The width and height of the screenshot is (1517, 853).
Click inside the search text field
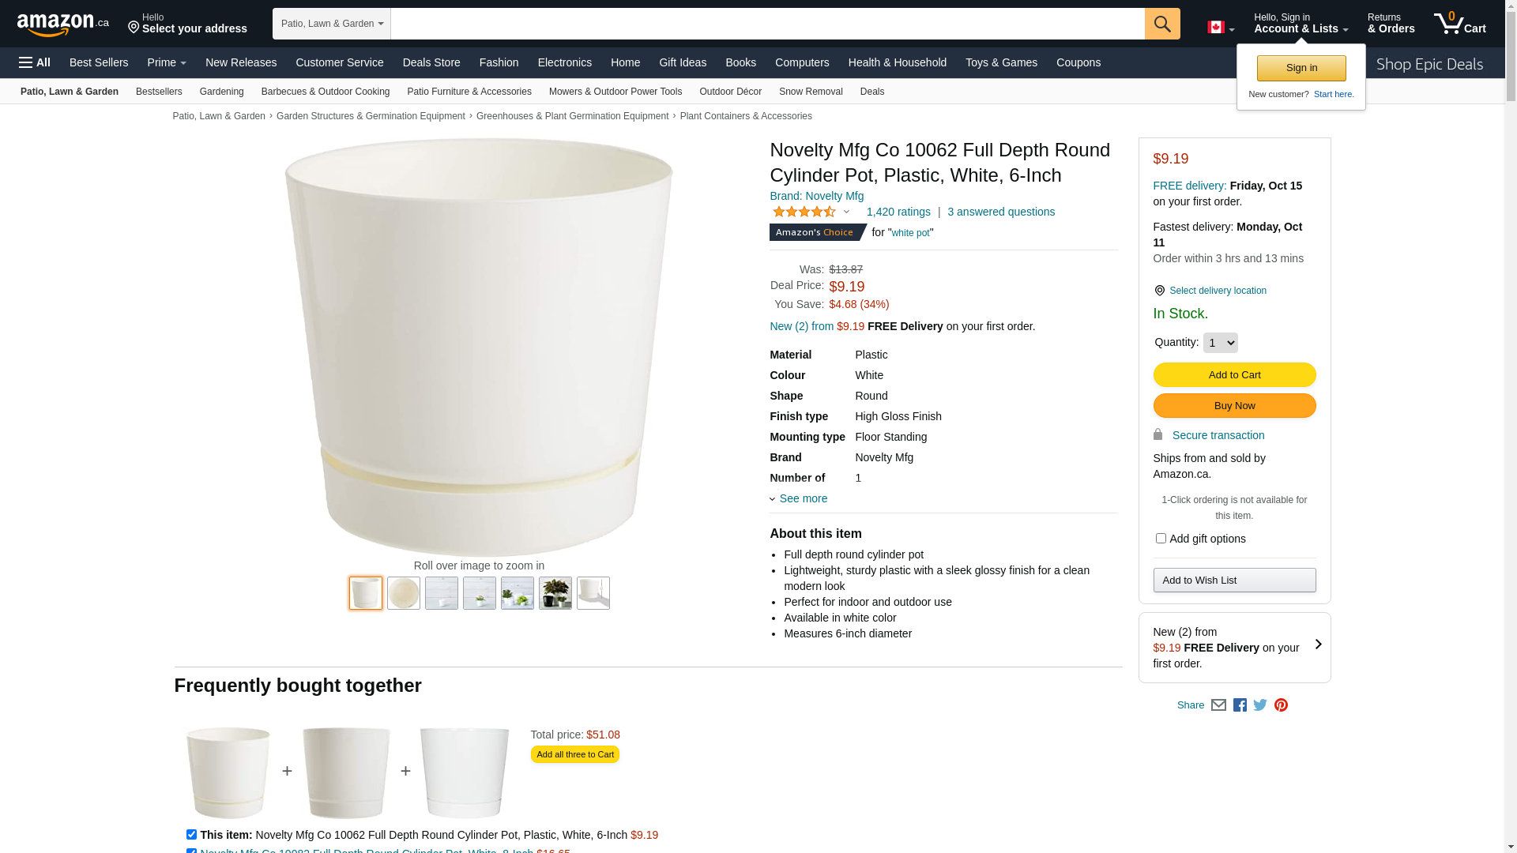pos(766,24)
